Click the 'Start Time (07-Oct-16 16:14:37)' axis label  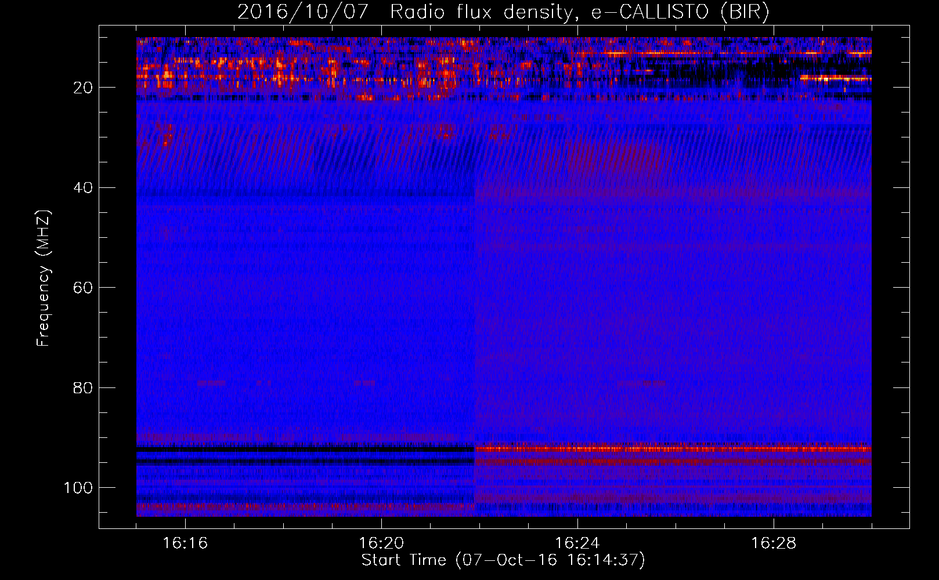tap(503, 560)
